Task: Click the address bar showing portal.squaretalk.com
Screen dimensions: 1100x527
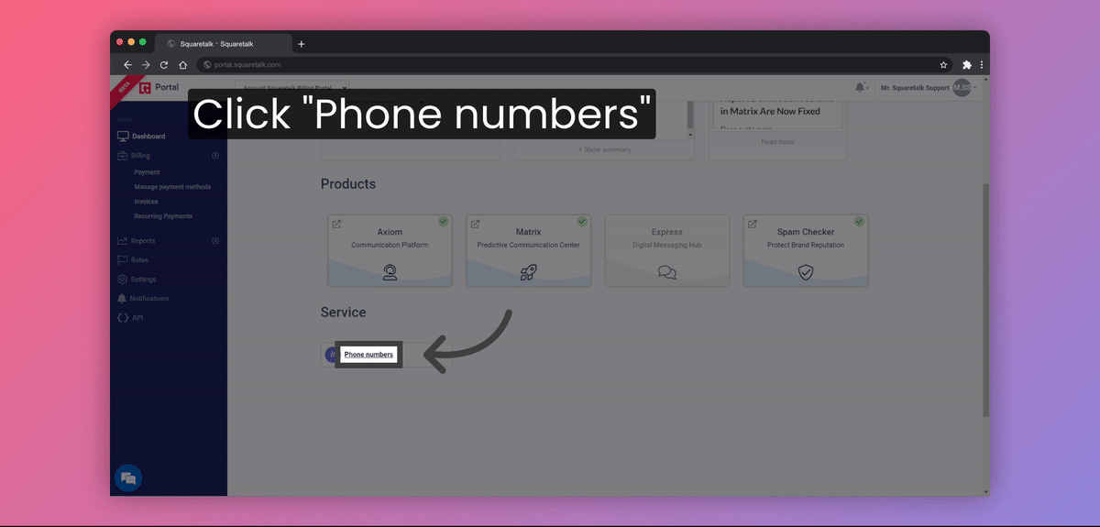Action: [x=576, y=65]
